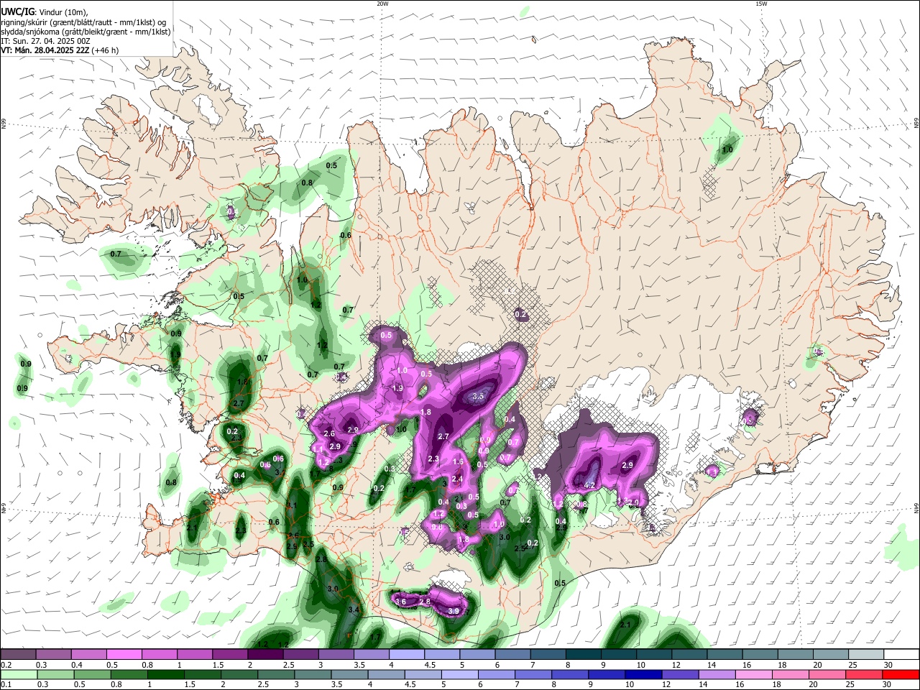Click the 0.5 swatch in the green rain legend

point(92,674)
